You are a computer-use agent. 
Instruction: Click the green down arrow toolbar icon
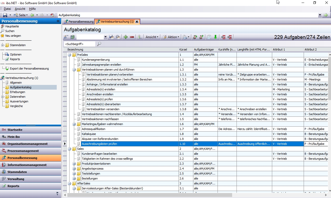(215, 37)
